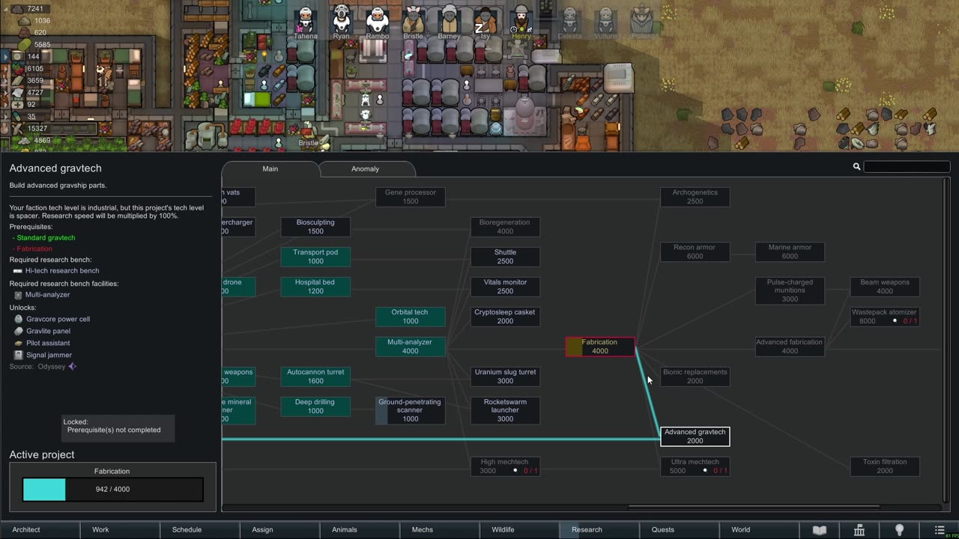This screenshot has height=539, width=959.
Task: Select the Hospital bed research node
Action: point(315,287)
